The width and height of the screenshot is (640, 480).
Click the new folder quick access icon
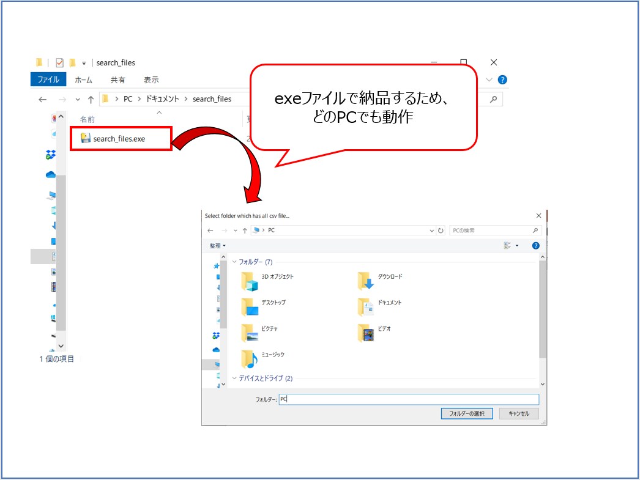72,62
